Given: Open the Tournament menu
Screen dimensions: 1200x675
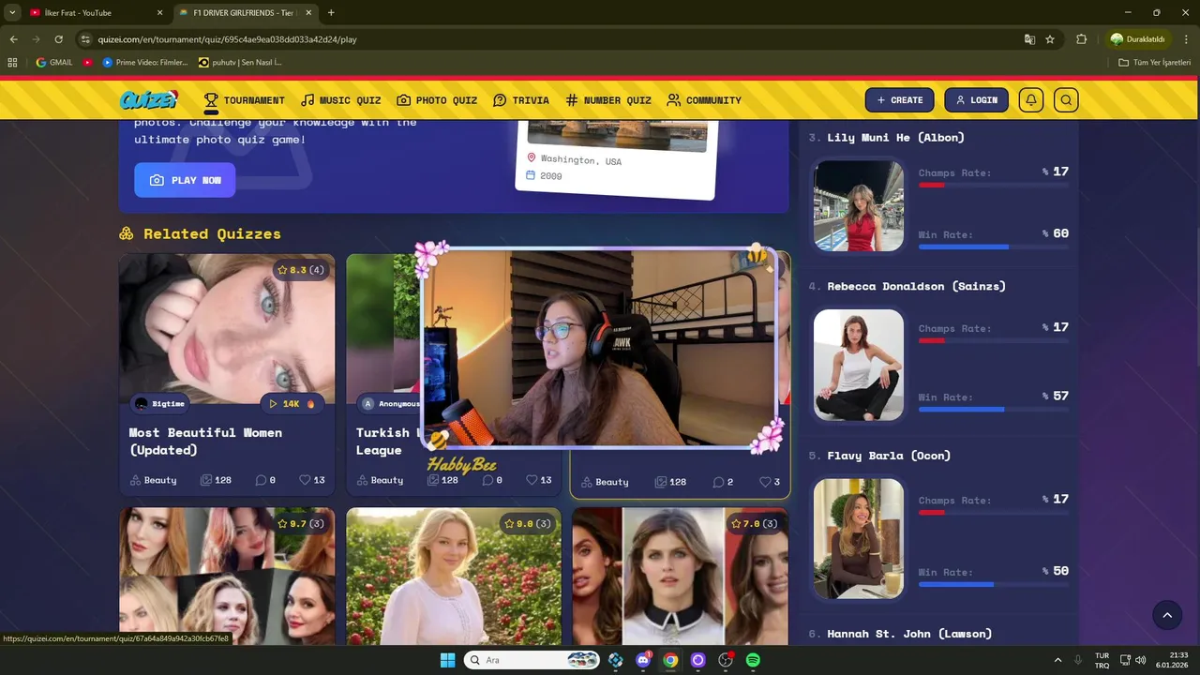Looking at the screenshot, I should 244,100.
